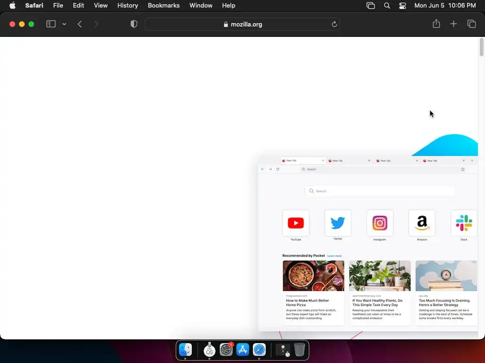Open the History menu
Image resolution: width=485 pixels, height=363 pixels.
127,5
